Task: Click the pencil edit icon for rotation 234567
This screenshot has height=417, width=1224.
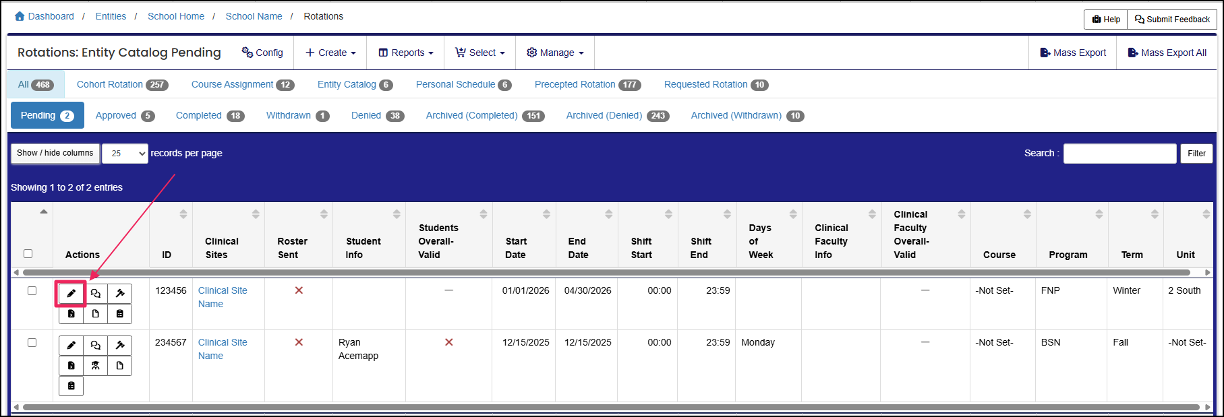Action: [x=71, y=346]
